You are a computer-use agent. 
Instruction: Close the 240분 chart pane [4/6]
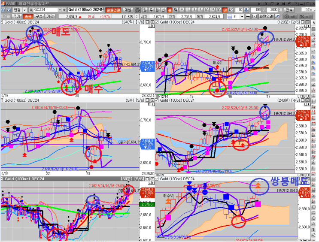307,100
